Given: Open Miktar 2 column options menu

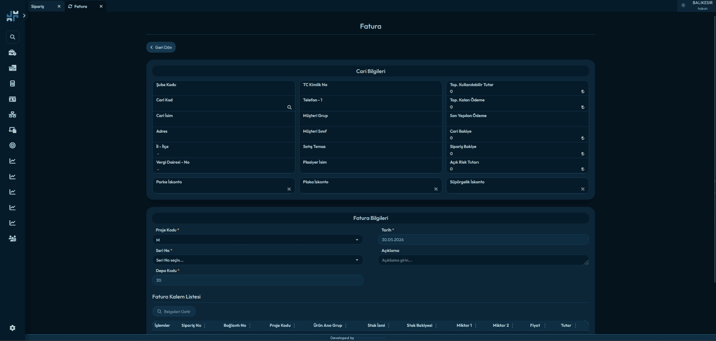Looking at the screenshot, I should (512, 325).
